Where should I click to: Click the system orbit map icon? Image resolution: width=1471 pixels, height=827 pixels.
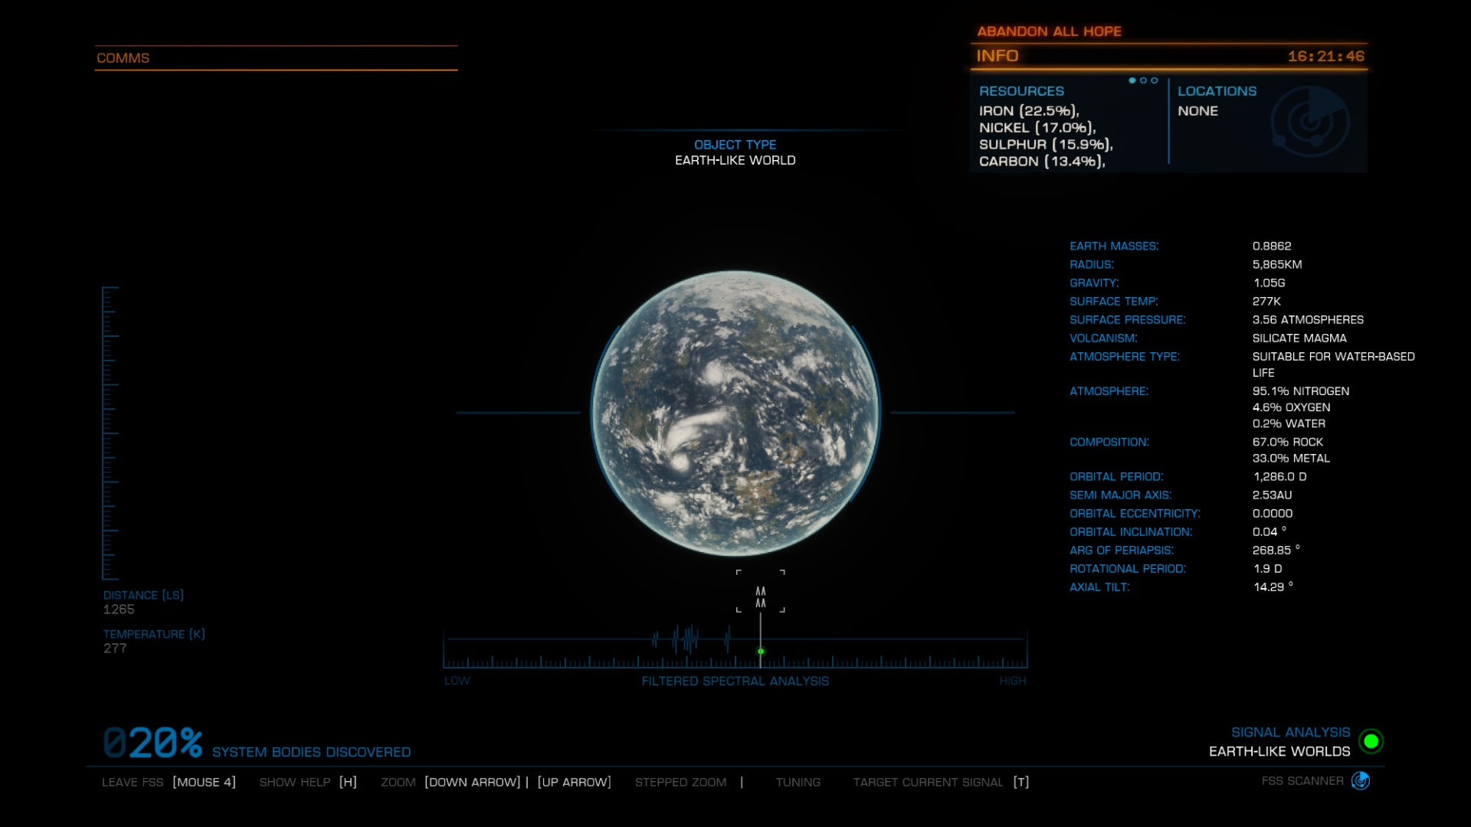1310,122
